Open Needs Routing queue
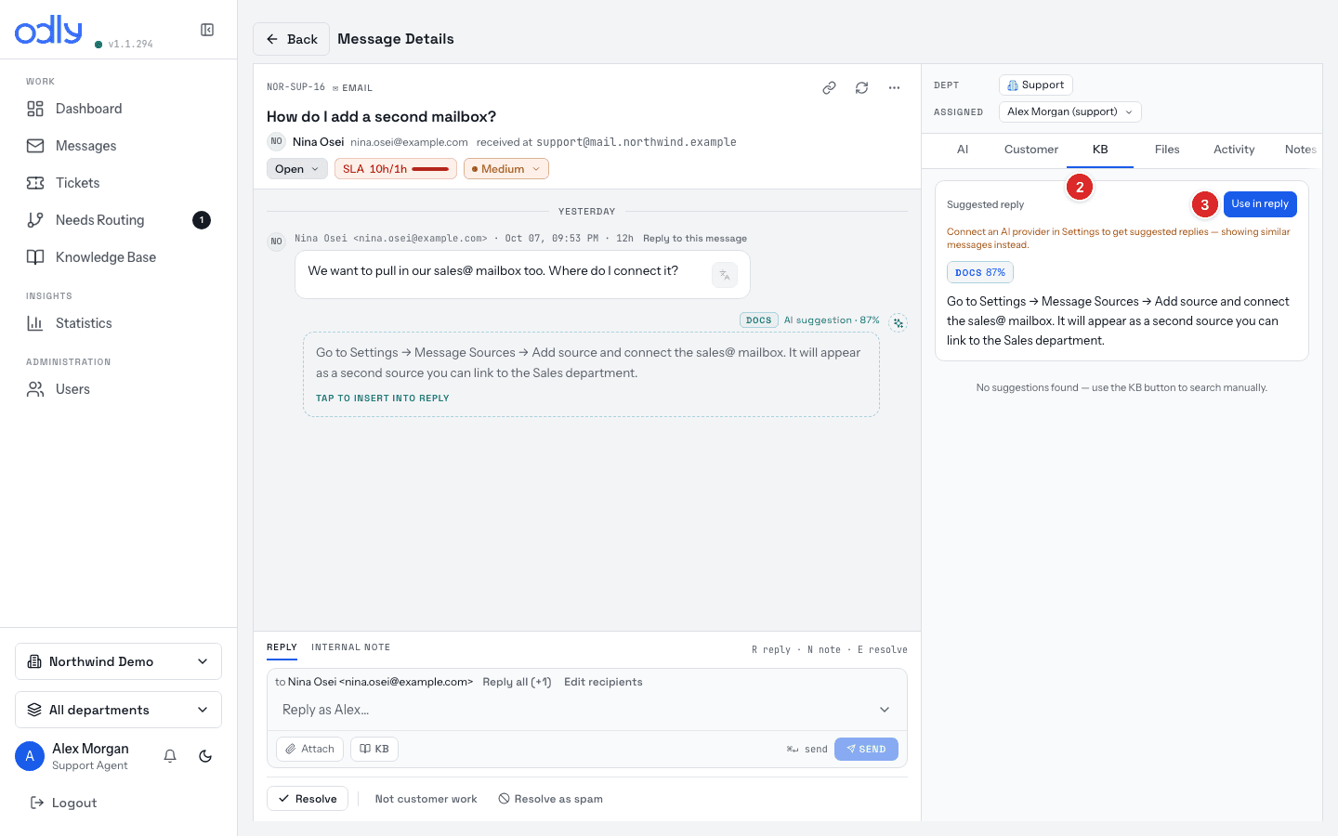Image resolution: width=1338 pixels, height=836 pixels. [x=119, y=220]
